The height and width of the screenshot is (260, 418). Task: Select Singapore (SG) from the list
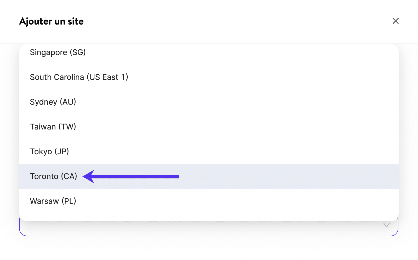pos(58,52)
